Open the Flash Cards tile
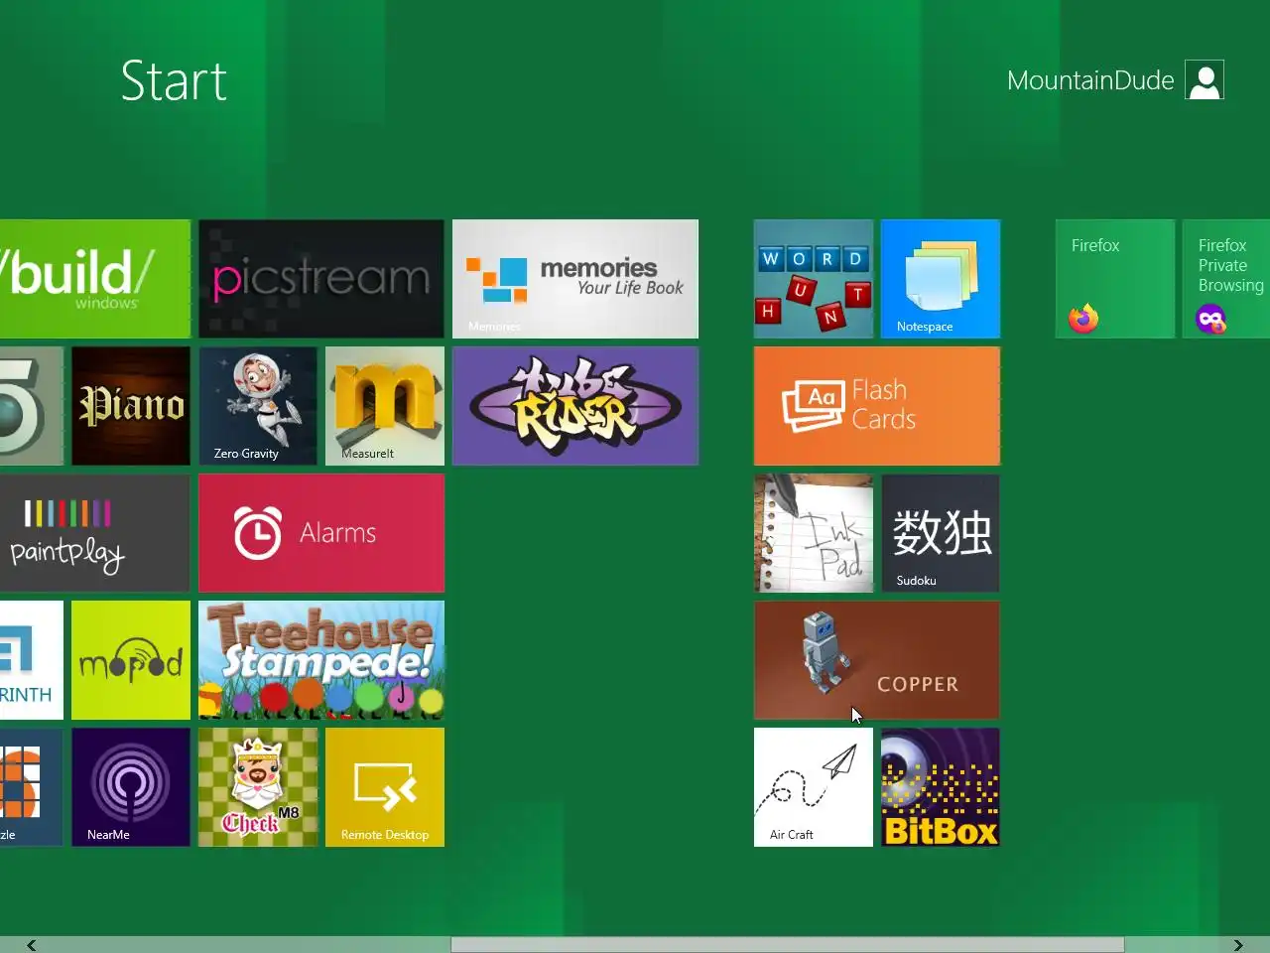This screenshot has width=1270, height=953. [877, 406]
